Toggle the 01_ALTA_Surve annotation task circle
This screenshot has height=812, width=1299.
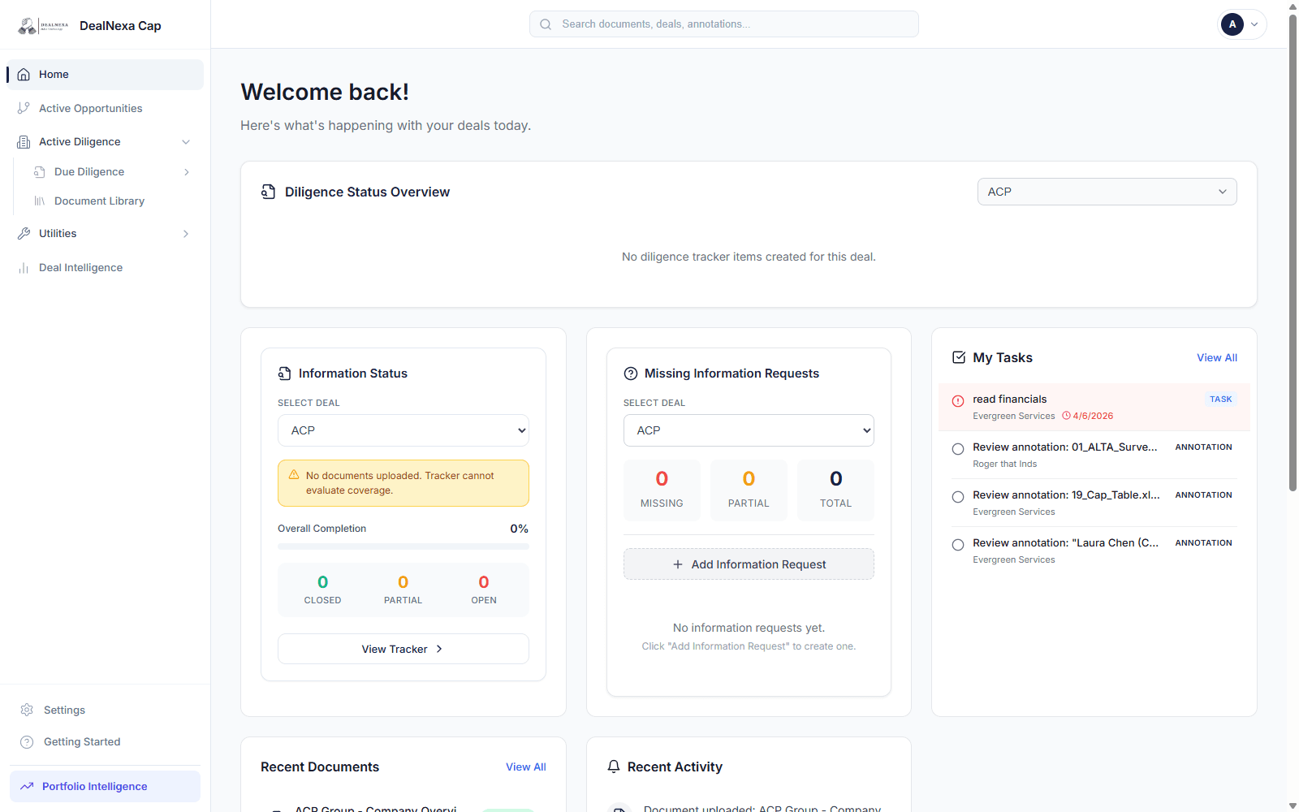(x=958, y=449)
